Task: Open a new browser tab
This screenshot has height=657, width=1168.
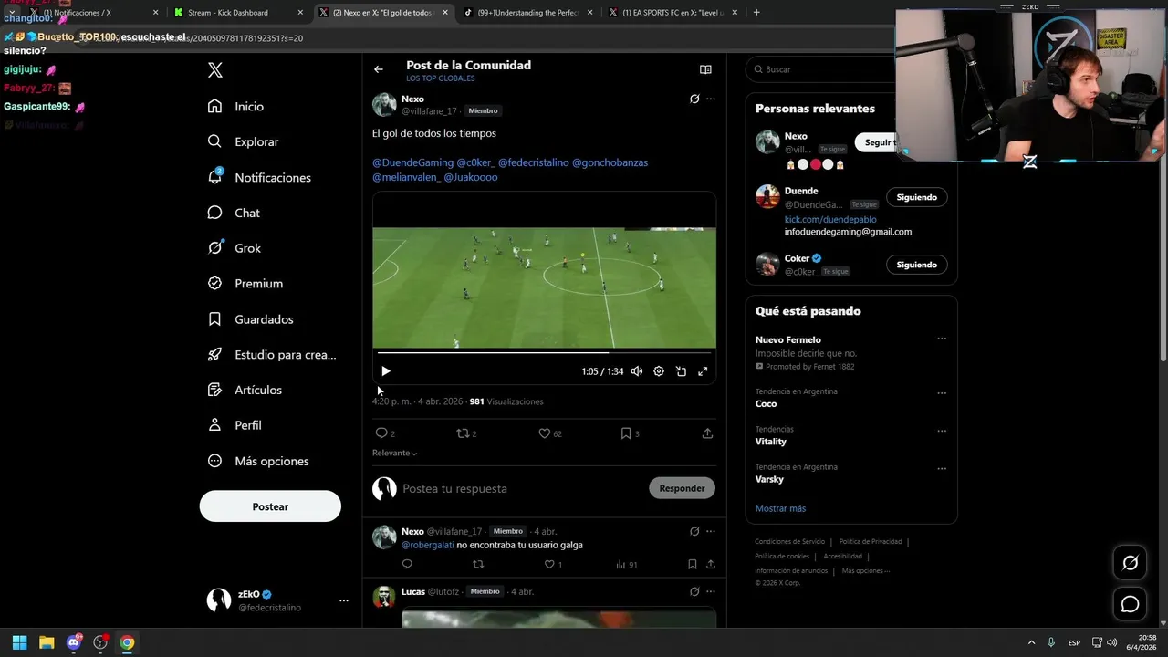Action: (756, 13)
